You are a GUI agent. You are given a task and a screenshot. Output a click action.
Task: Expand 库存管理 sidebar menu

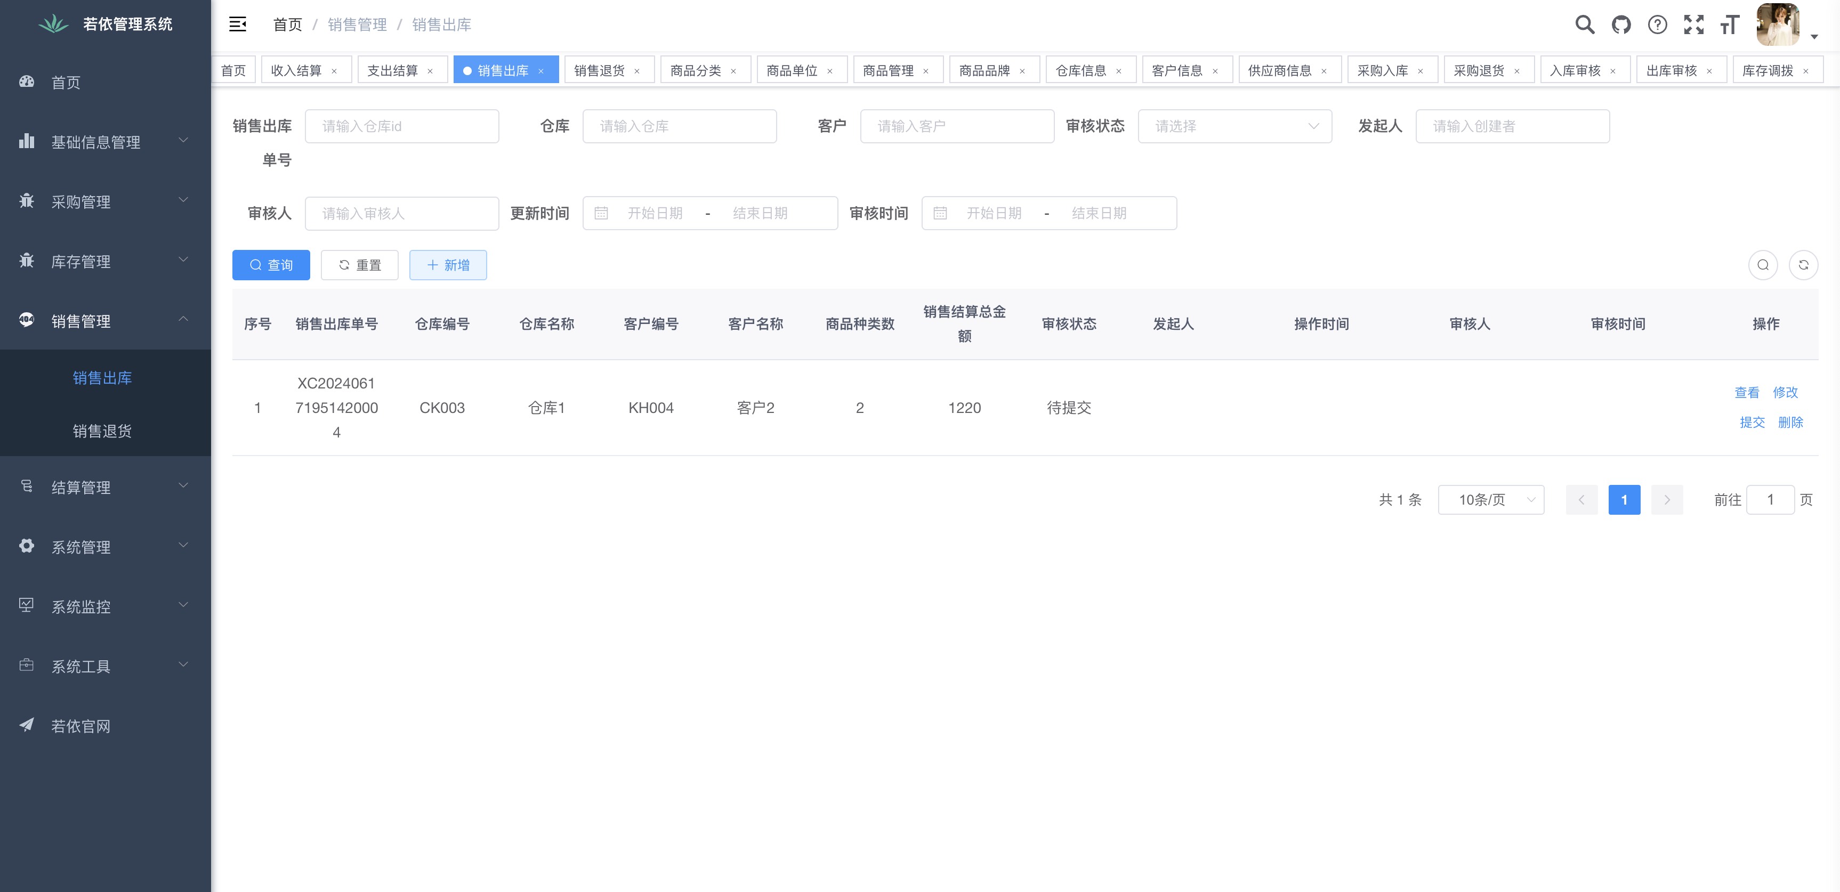pos(106,261)
